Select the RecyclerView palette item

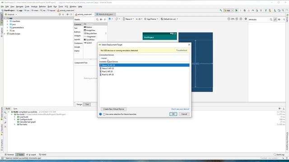pos(90,33)
